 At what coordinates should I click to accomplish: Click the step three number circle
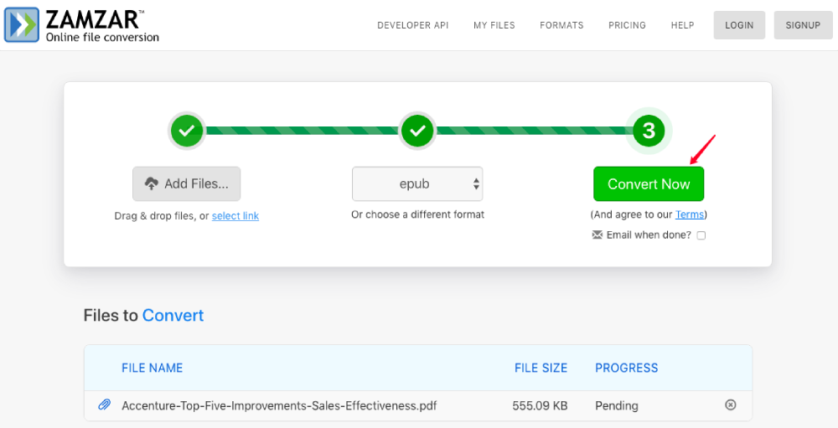pos(648,131)
